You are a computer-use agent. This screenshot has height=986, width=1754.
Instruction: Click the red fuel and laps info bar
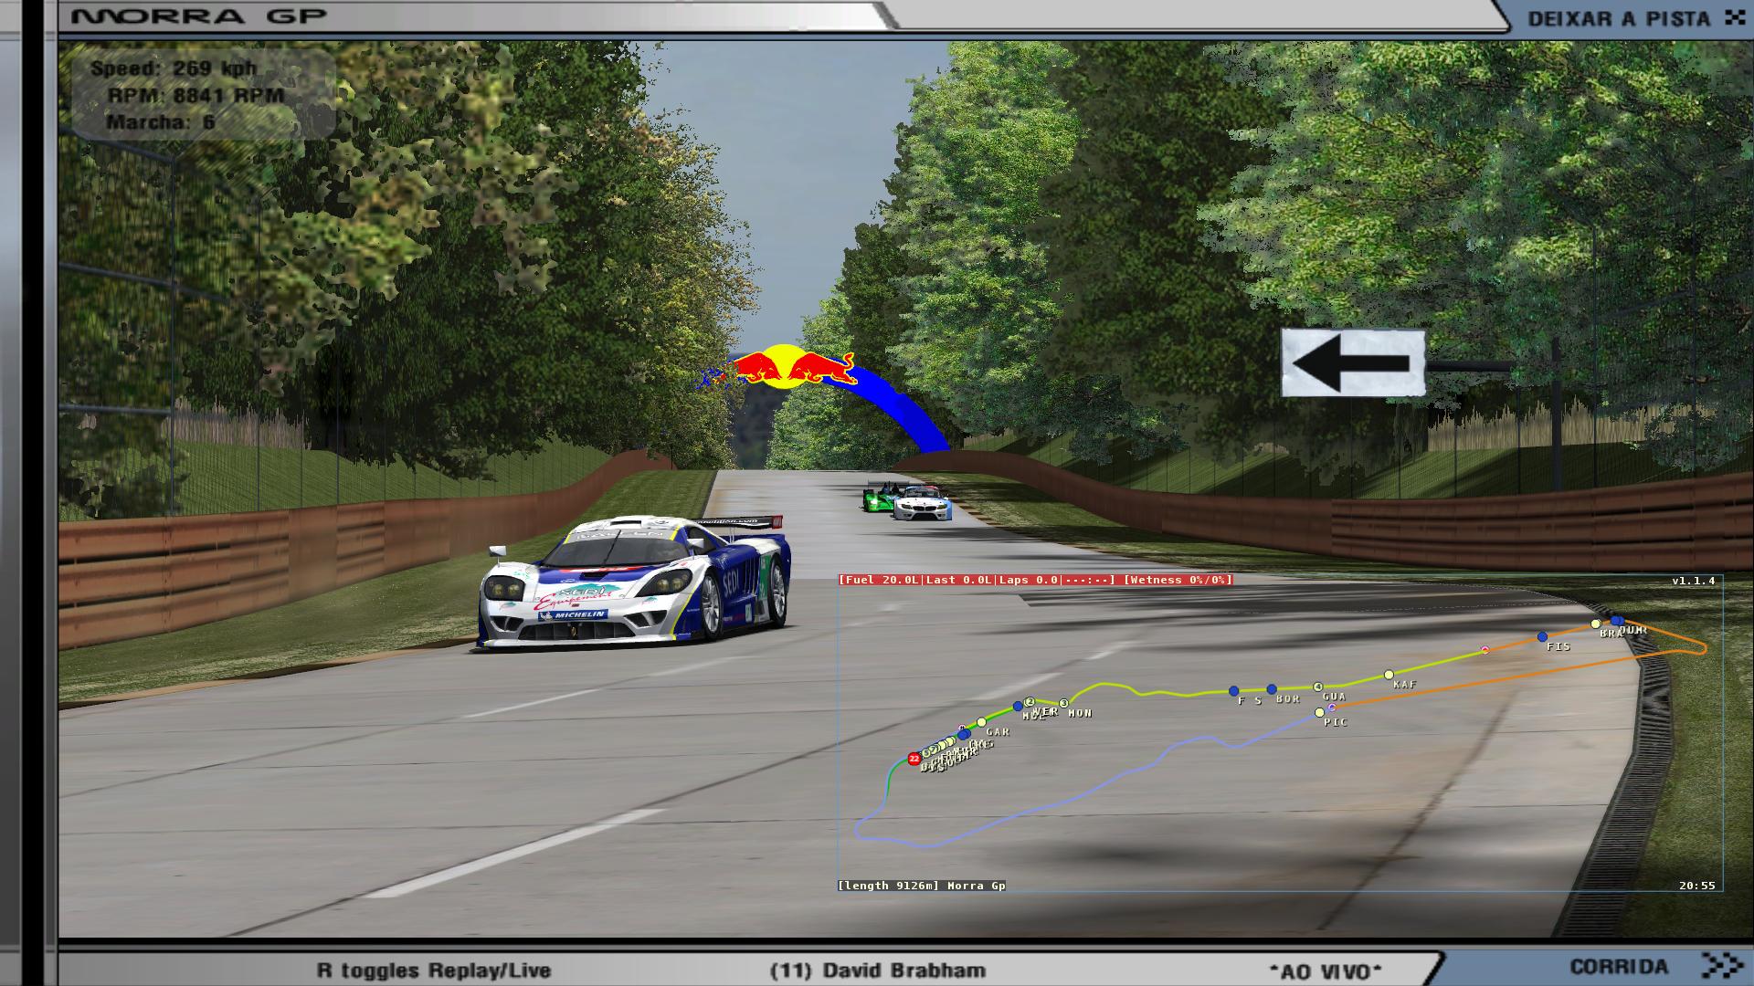[1036, 580]
